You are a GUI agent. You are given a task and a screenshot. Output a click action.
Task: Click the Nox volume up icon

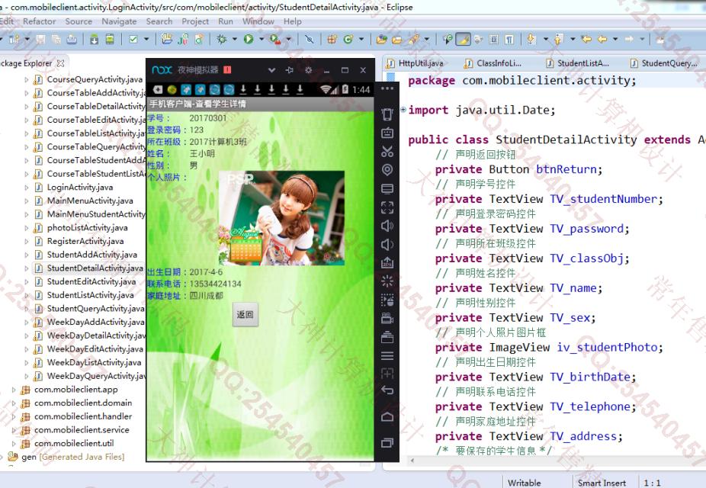pos(387,226)
